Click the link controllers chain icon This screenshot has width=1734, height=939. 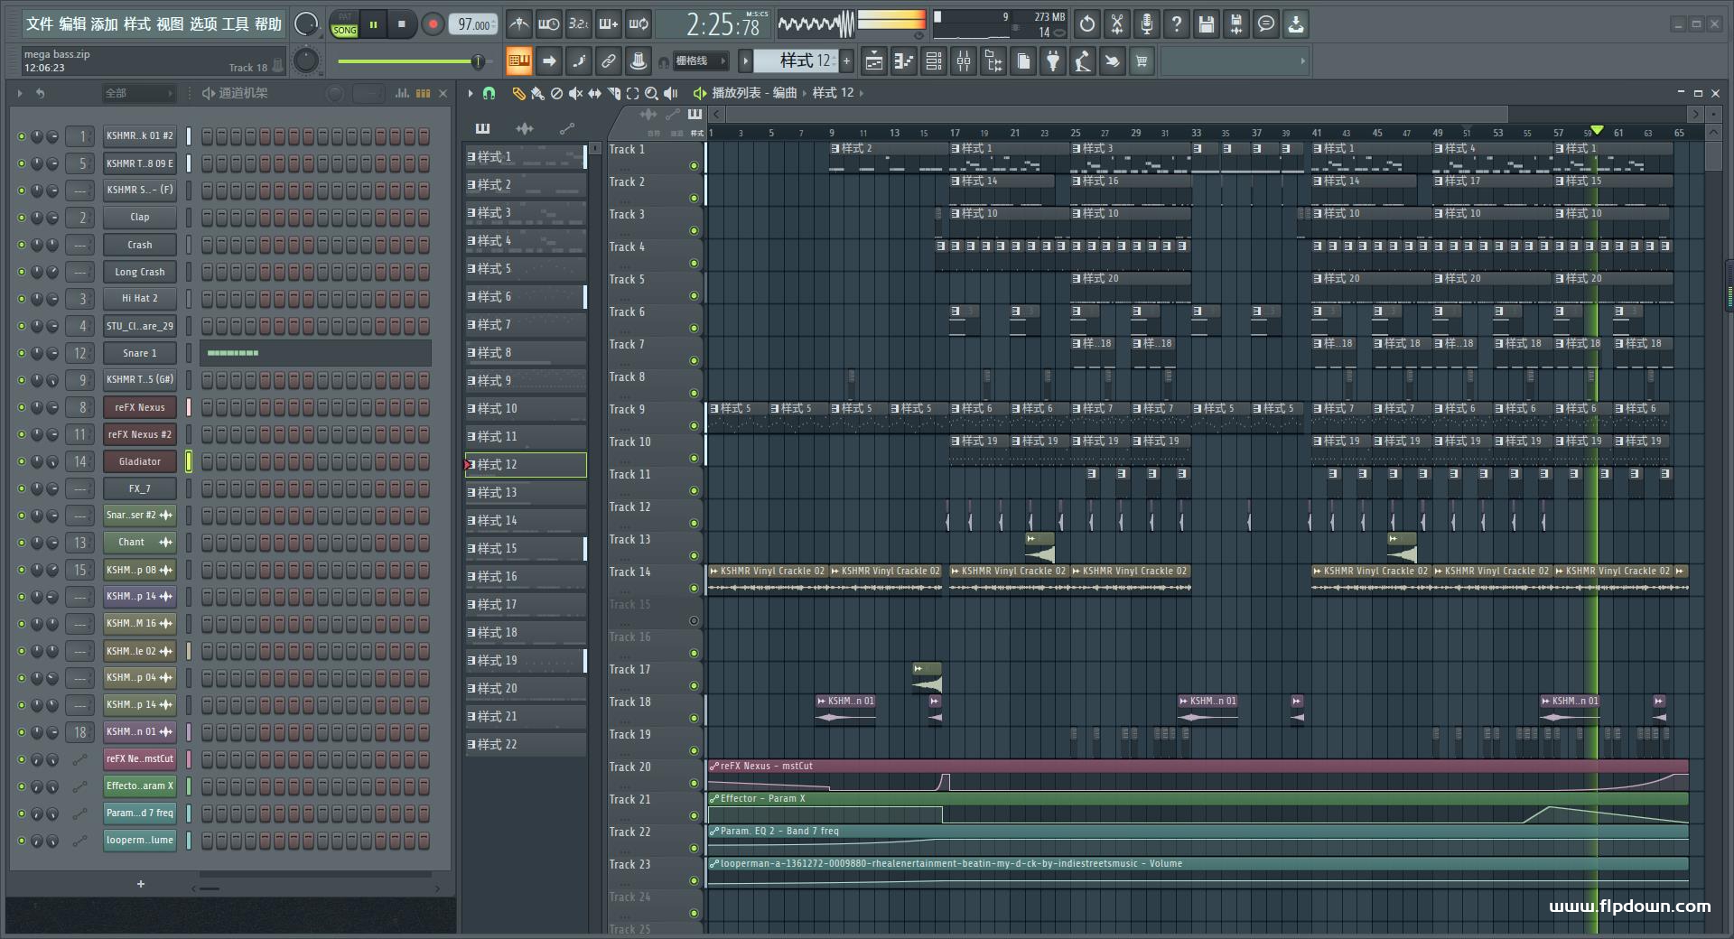click(x=609, y=61)
